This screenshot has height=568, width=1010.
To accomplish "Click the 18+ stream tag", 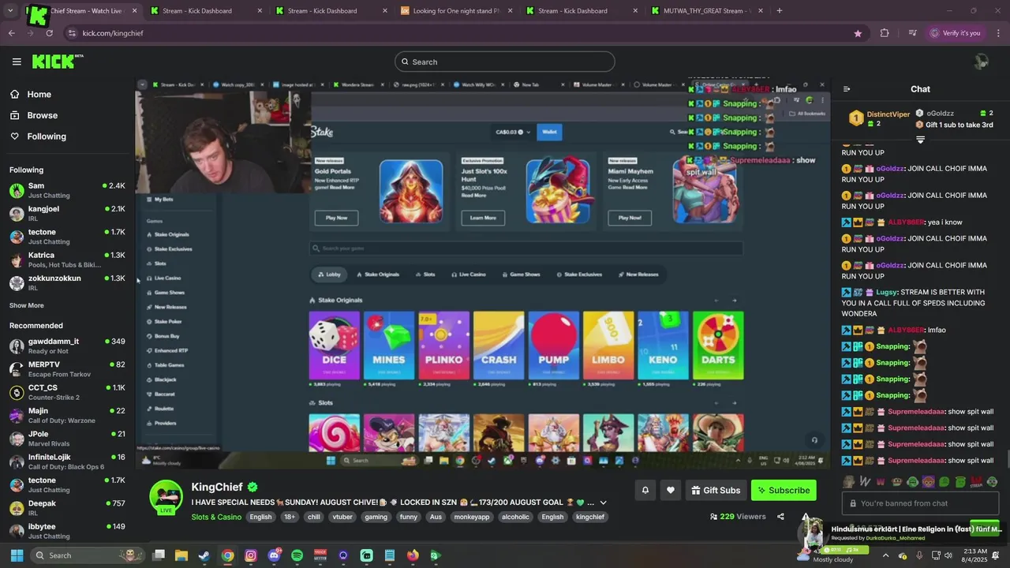I will click(290, 517).
